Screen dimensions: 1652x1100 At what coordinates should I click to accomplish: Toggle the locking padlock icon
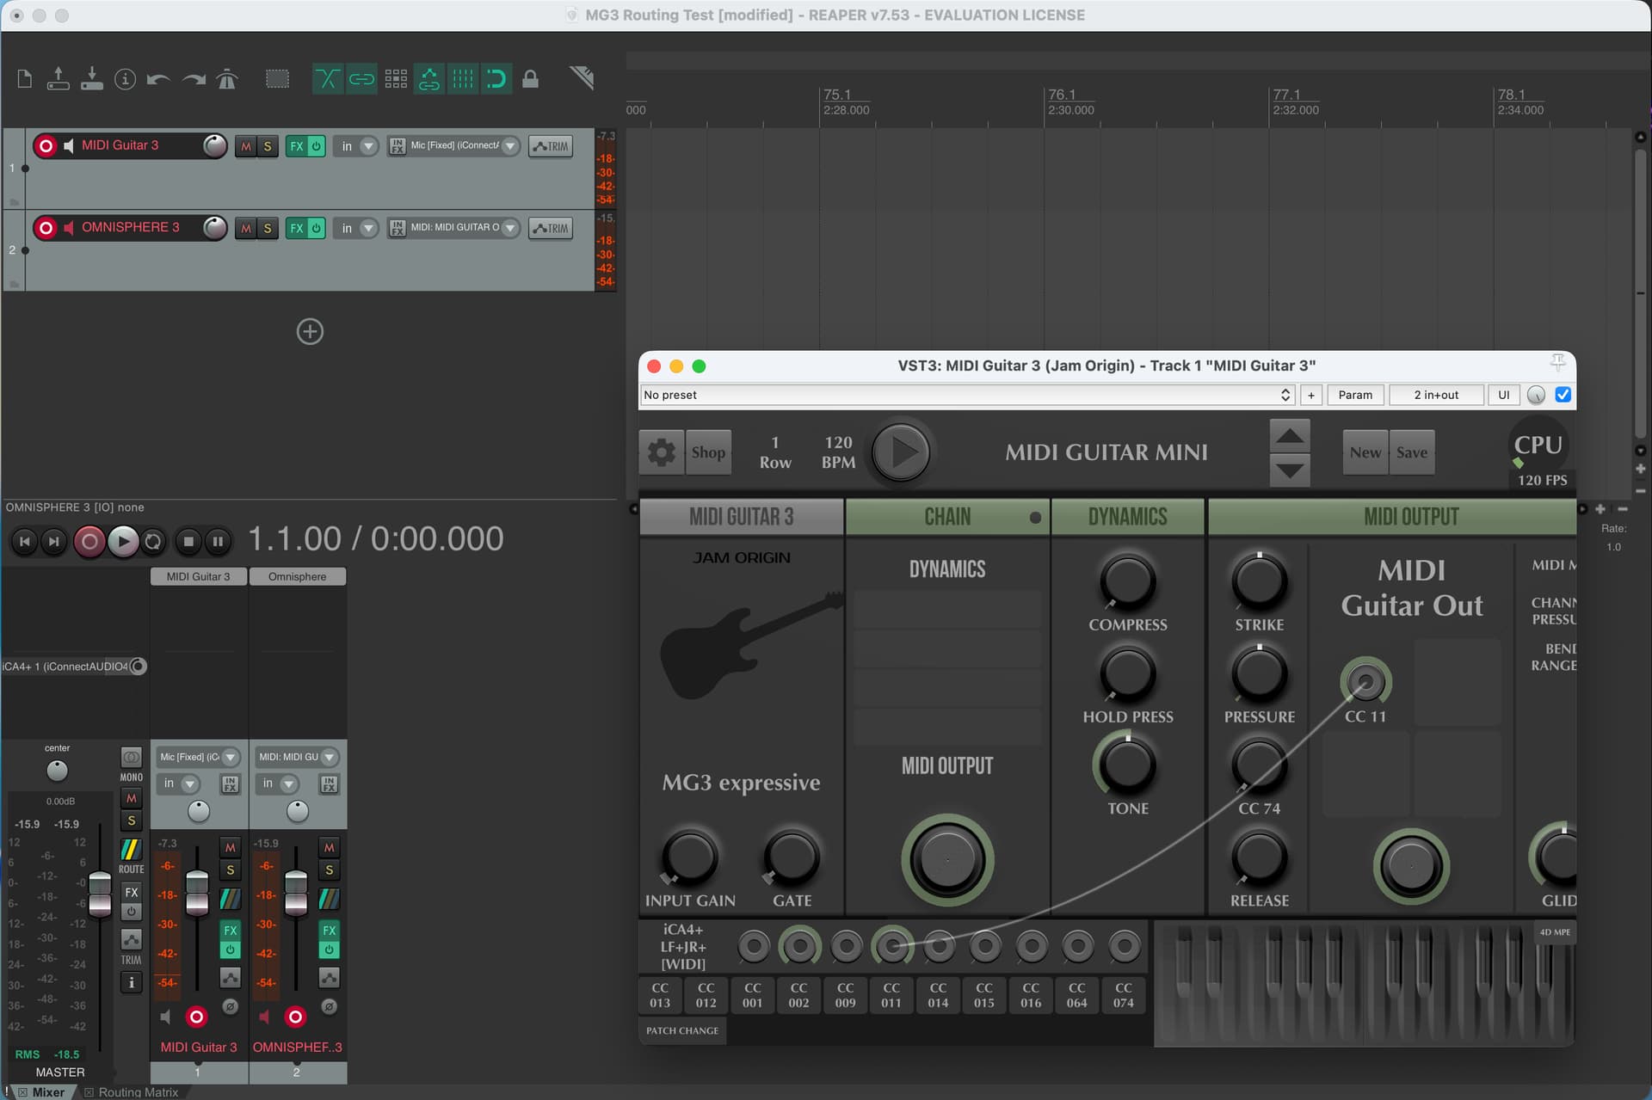pyautogui.click(x=531, y=79)
